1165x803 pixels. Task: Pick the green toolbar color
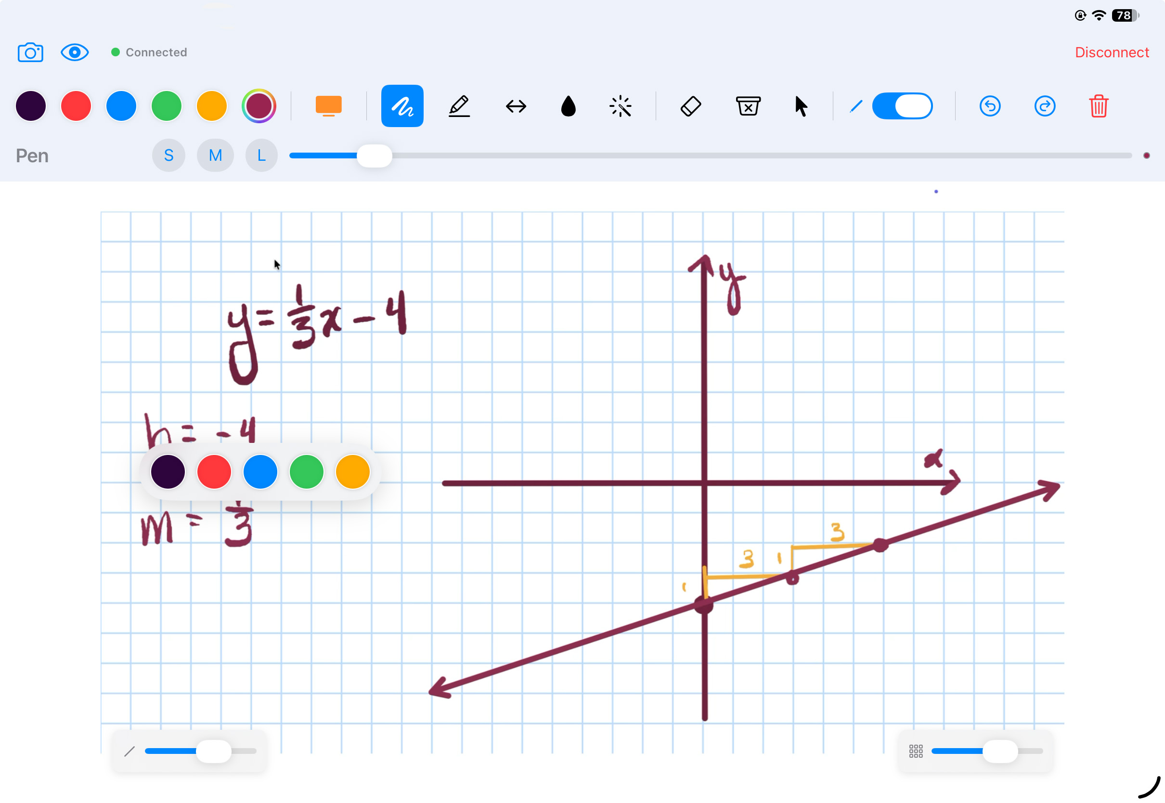(167, 106)
